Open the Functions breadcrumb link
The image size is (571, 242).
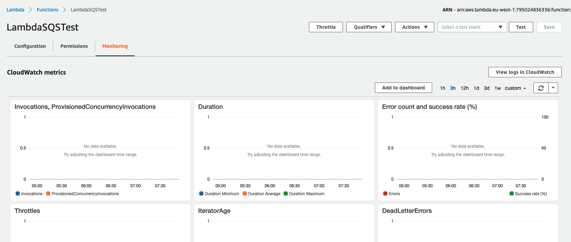(48, 10)
